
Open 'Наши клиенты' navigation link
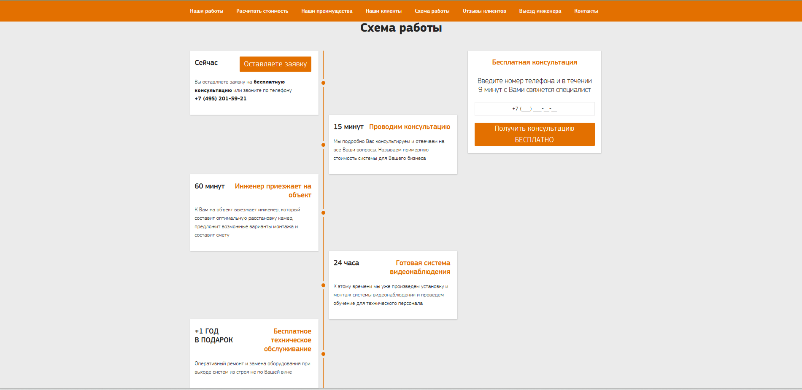point(383,11)
